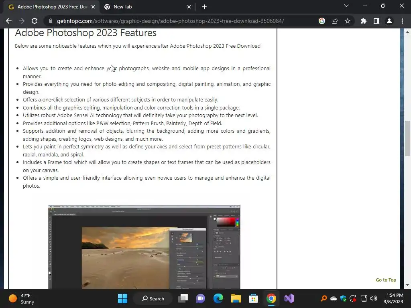
Task: Click the page vertical scrollbar thumb
Action: tap(407, 138)
